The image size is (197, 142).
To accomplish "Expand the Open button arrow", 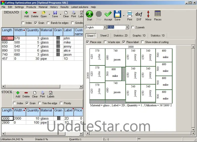I will (49, 14).
